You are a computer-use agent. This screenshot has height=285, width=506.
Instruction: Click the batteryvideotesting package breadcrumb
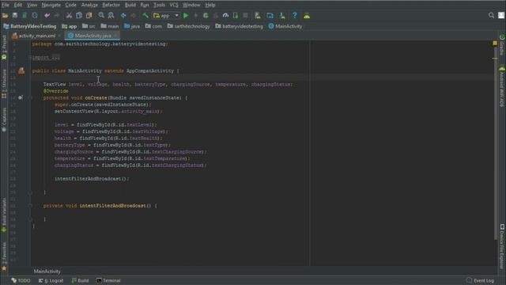239,26
